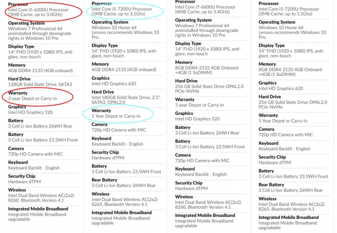Screen dimensions: 337x233
Task: Click "Graphics" heading in i5-6300U column
Action: coord(17,107)
